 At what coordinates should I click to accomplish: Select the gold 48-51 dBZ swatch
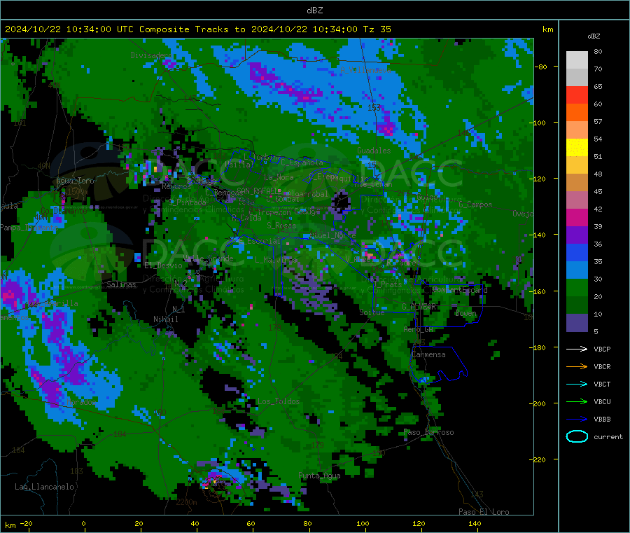pos(577,165)
